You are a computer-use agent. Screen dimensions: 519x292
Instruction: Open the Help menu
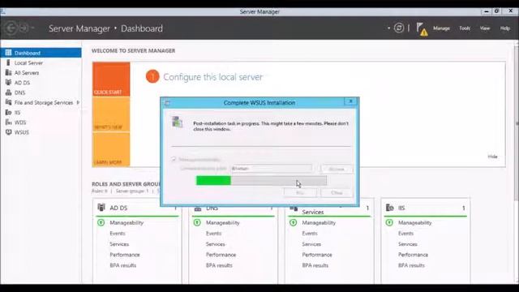tap(505, 28)
